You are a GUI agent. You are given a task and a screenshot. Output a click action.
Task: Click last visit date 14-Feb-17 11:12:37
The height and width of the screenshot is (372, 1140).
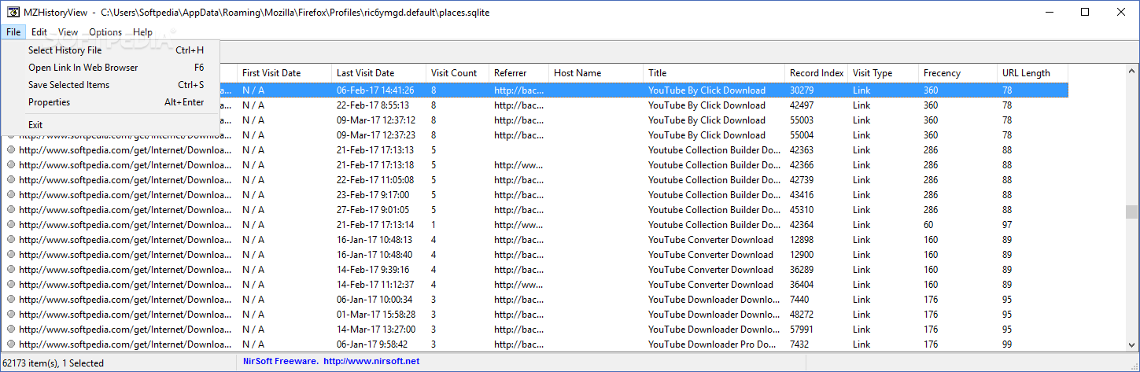point(374,285)
